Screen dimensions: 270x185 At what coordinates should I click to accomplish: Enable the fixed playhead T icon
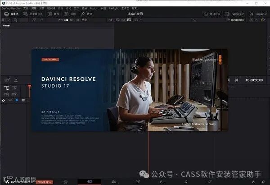pyautogui.click(x=6, y=88)
